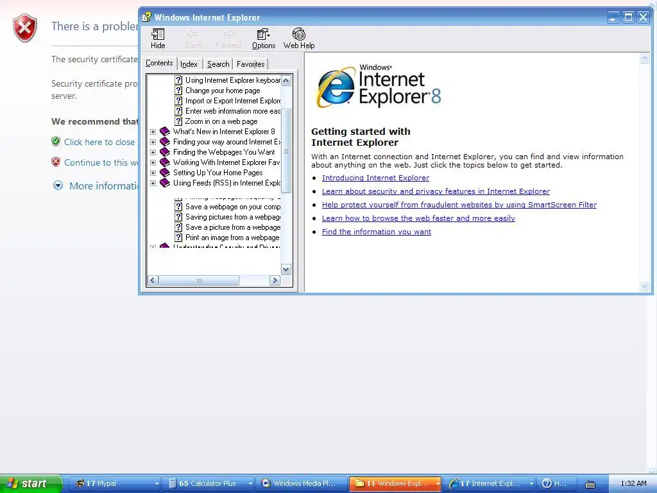The image size is (657, 493).
Task: Click page icon for Enter web information
Action: click(178, 111)
